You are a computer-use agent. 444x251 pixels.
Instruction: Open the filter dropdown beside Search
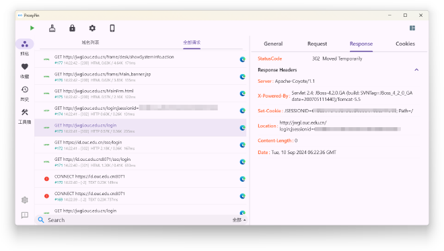239,220
